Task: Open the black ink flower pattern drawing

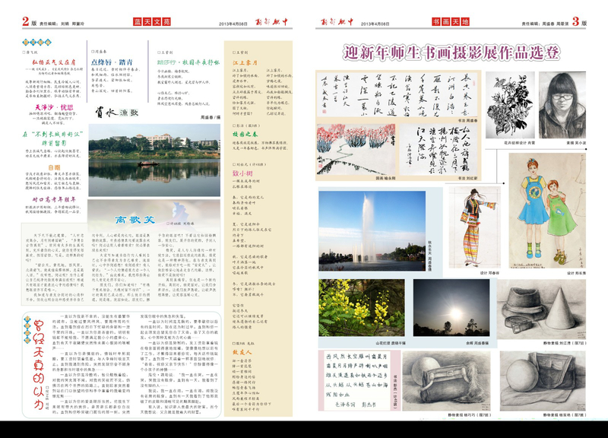Action: (x=510, y=105)
